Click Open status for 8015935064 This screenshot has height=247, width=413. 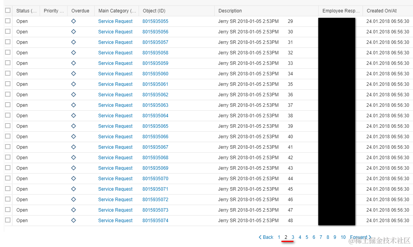pyautogui.click(x=22, y=116)
